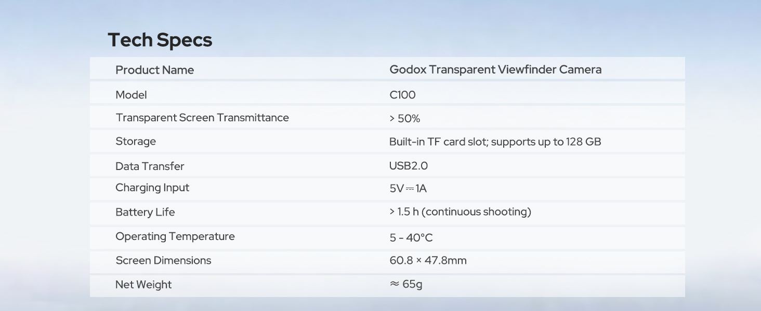Screen dimensions: 761x311
Task: Click the 5 - 40°C value
Action: tap(411, 238)
